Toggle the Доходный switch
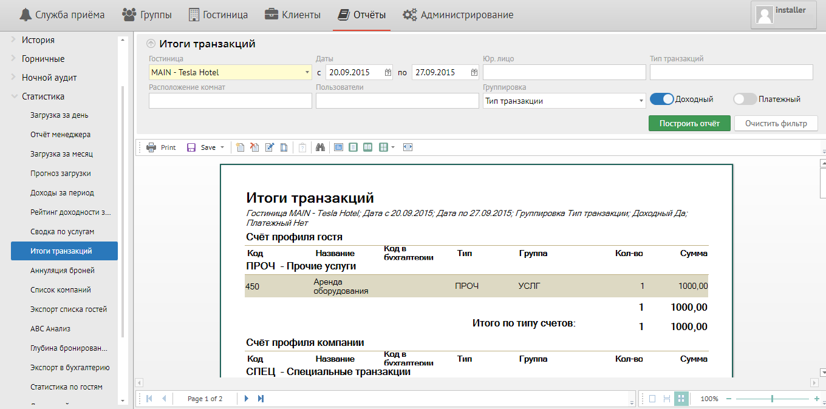This screenshot has width=826, height=409. [x=662, y=100]
